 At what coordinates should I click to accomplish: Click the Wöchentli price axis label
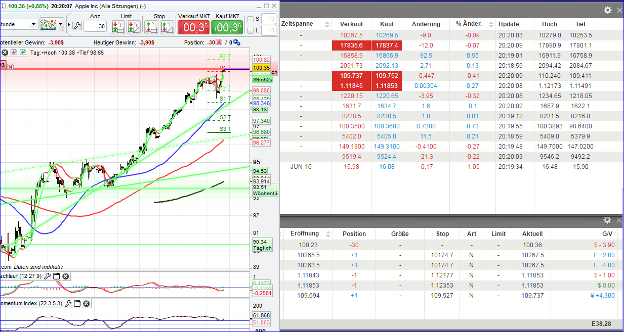(265, 194)
